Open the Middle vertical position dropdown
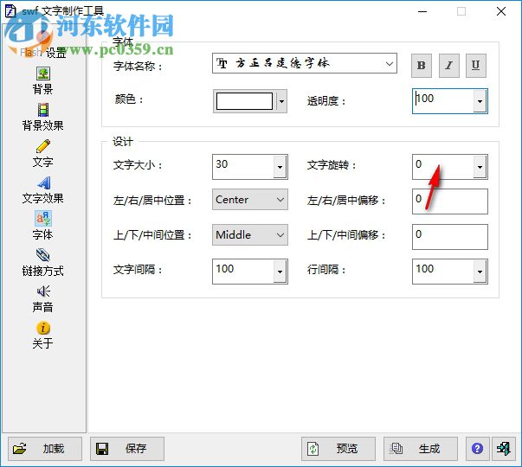The height and width of the screenshot is (467, 522). [250, 235]
